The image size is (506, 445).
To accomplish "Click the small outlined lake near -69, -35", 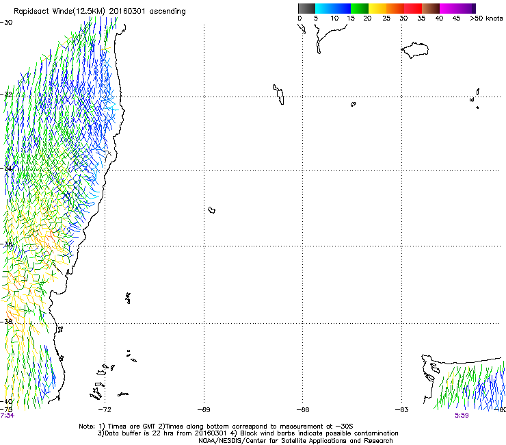I will (212, 210).
